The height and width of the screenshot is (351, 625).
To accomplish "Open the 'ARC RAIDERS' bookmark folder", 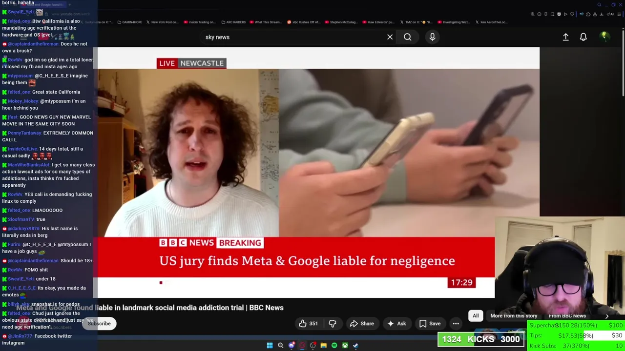I will (x=233, y=22).
